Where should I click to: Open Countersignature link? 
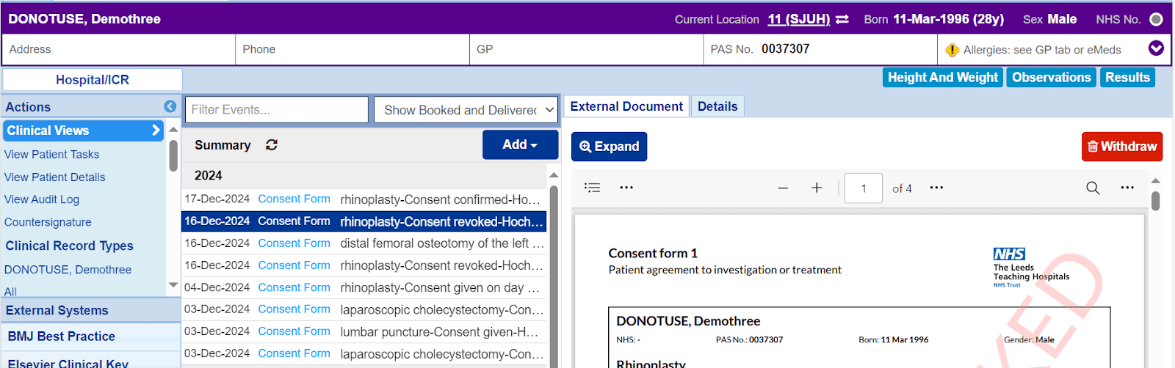point(48,222)
